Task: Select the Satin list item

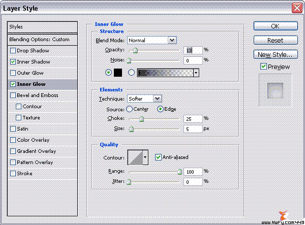Action: [22, 129]
